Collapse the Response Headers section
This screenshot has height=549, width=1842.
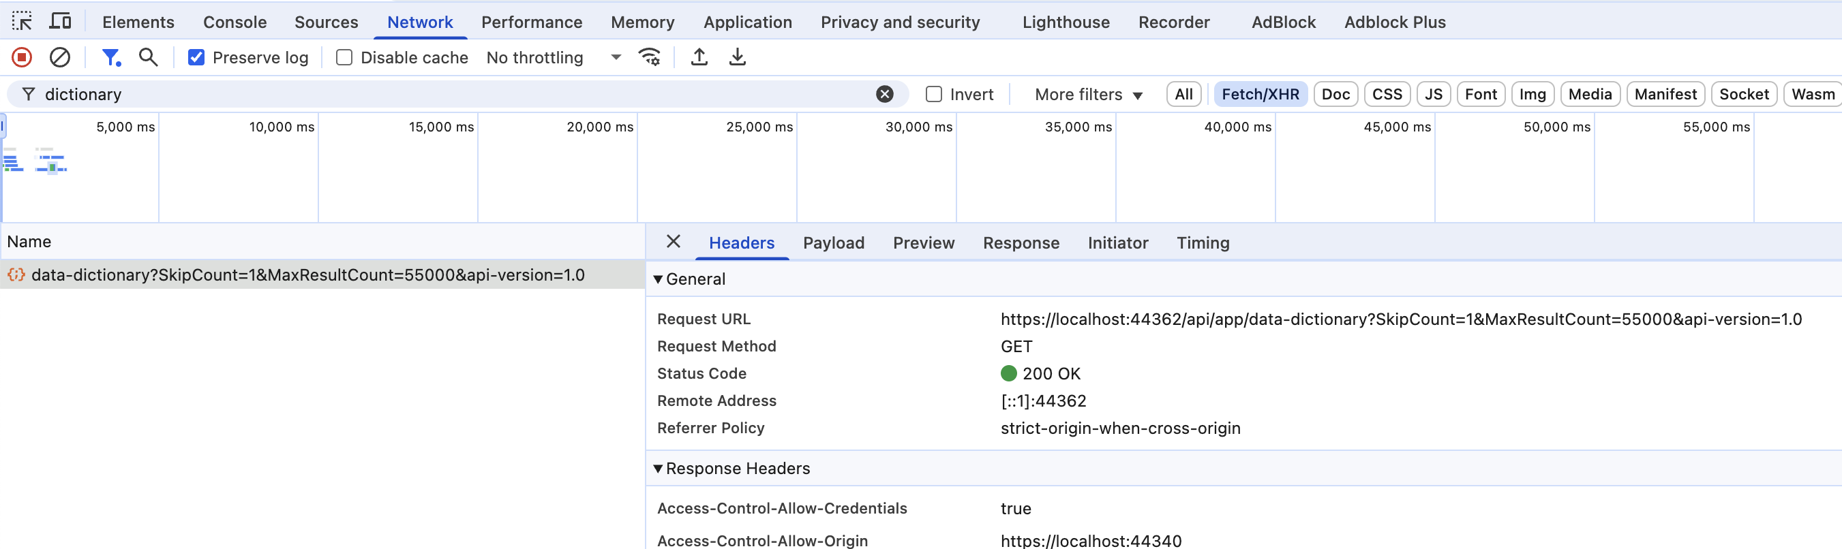(x=658, y=469)
